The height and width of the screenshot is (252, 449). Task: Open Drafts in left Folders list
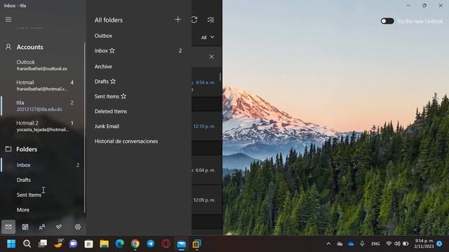coord(43,180)
